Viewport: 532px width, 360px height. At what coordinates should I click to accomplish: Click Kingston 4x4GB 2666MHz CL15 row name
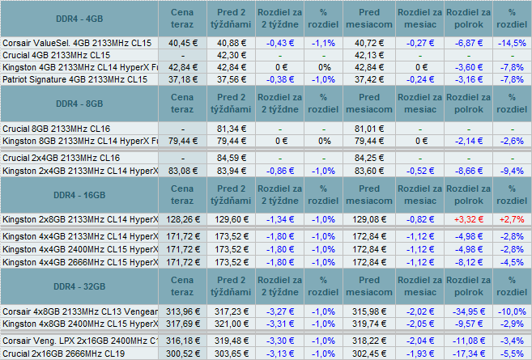click(x=80, y=262)
